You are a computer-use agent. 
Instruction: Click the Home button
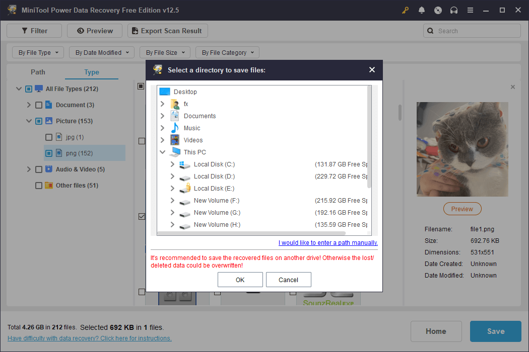point(436,331)
